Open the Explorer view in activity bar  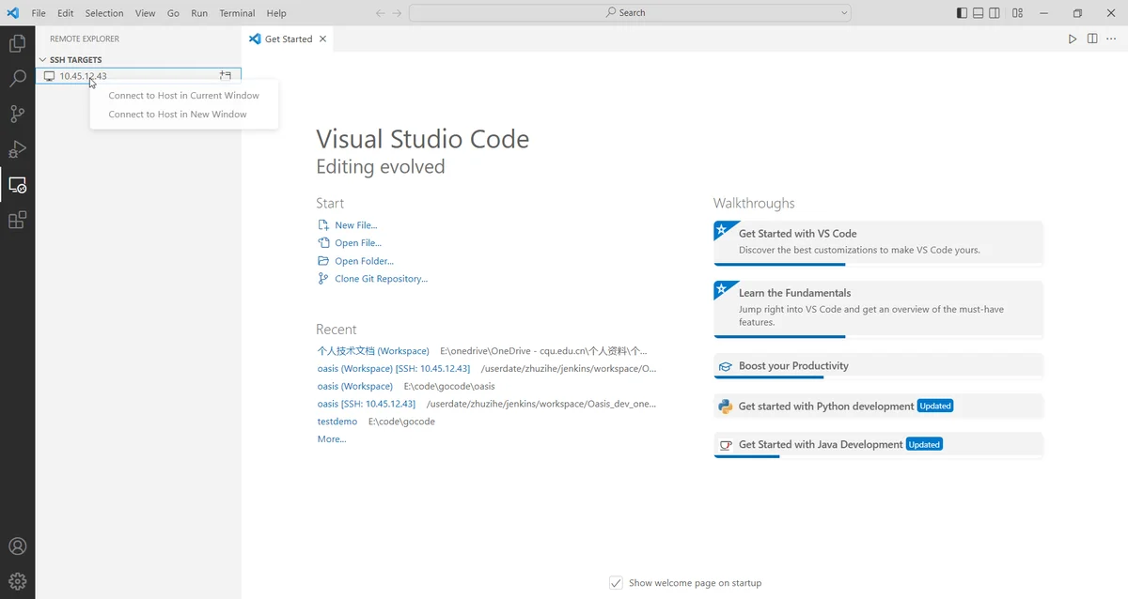point(17,43)
